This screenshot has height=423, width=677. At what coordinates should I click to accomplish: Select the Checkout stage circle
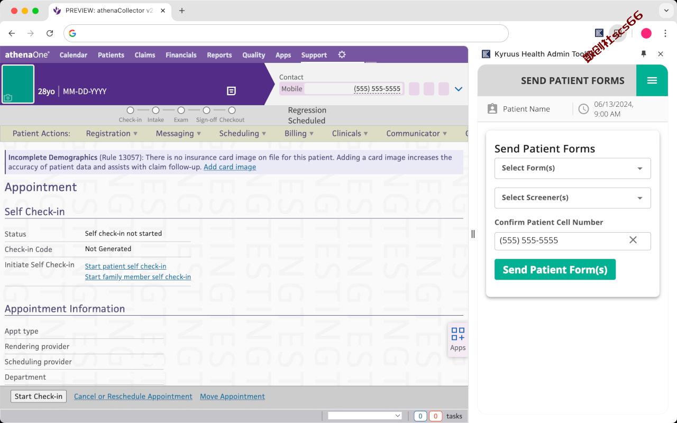coord(232,111)
